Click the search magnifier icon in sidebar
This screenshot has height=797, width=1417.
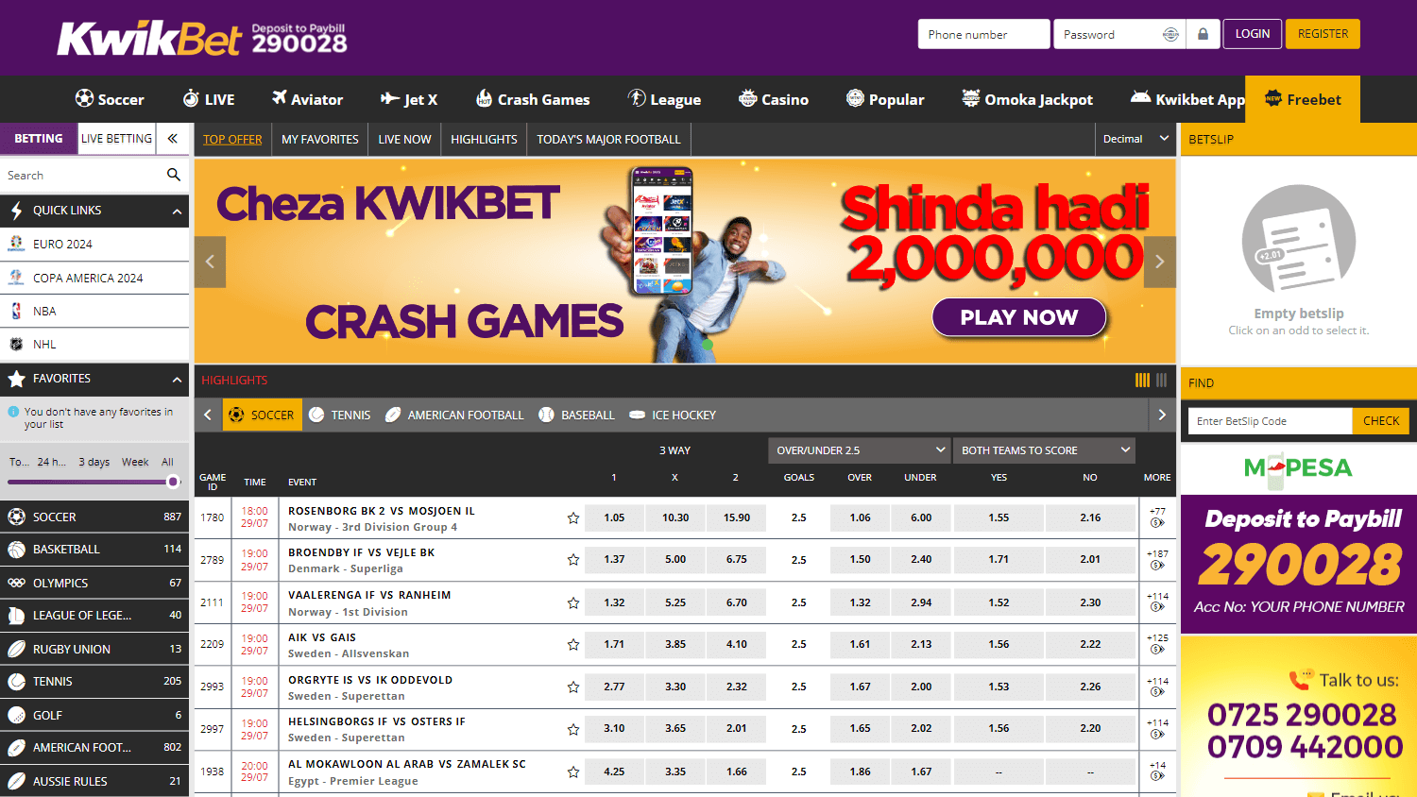click(x=173, y=175)
